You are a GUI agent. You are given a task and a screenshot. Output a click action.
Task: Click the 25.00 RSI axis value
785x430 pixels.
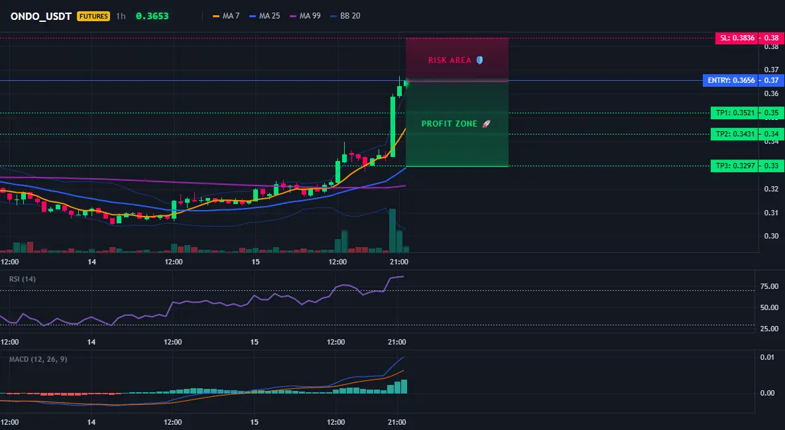click(769, 329)
